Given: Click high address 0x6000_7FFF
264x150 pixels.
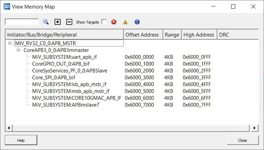Looking at the screenshot, I should (x=197, y=105).
